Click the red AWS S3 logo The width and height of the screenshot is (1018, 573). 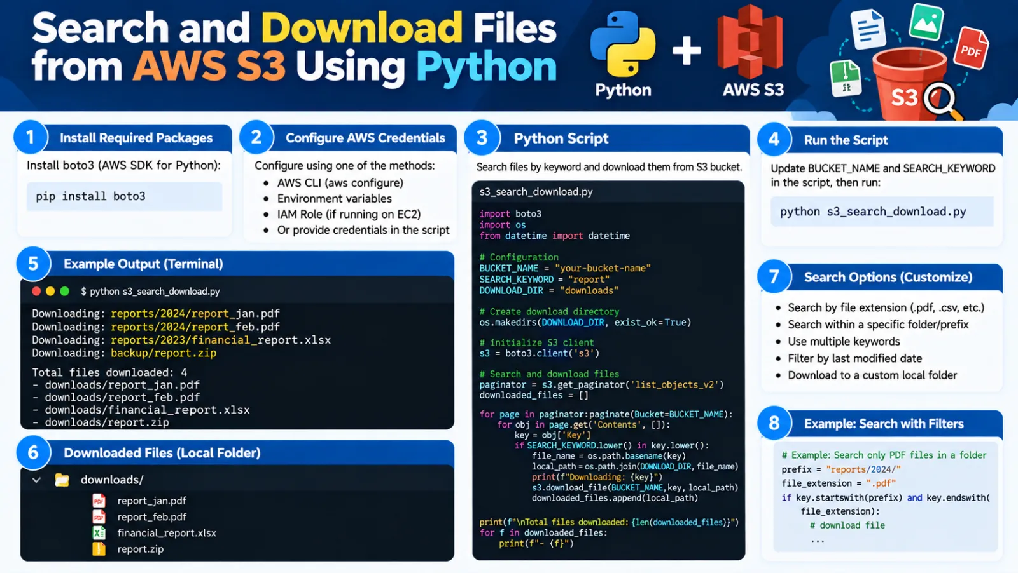click(750, 41)
